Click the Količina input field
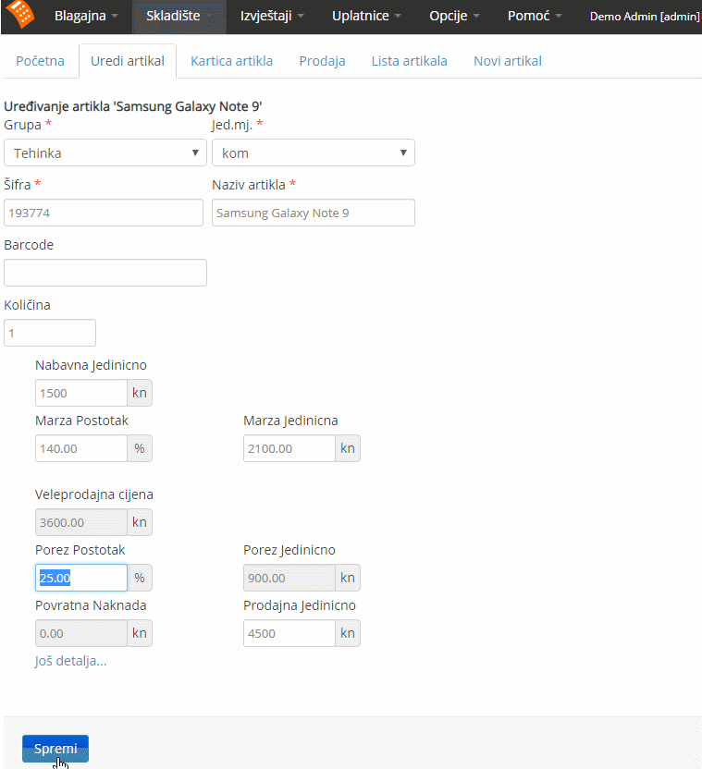The width and height of the screenshot is (702, 769). 50,333
